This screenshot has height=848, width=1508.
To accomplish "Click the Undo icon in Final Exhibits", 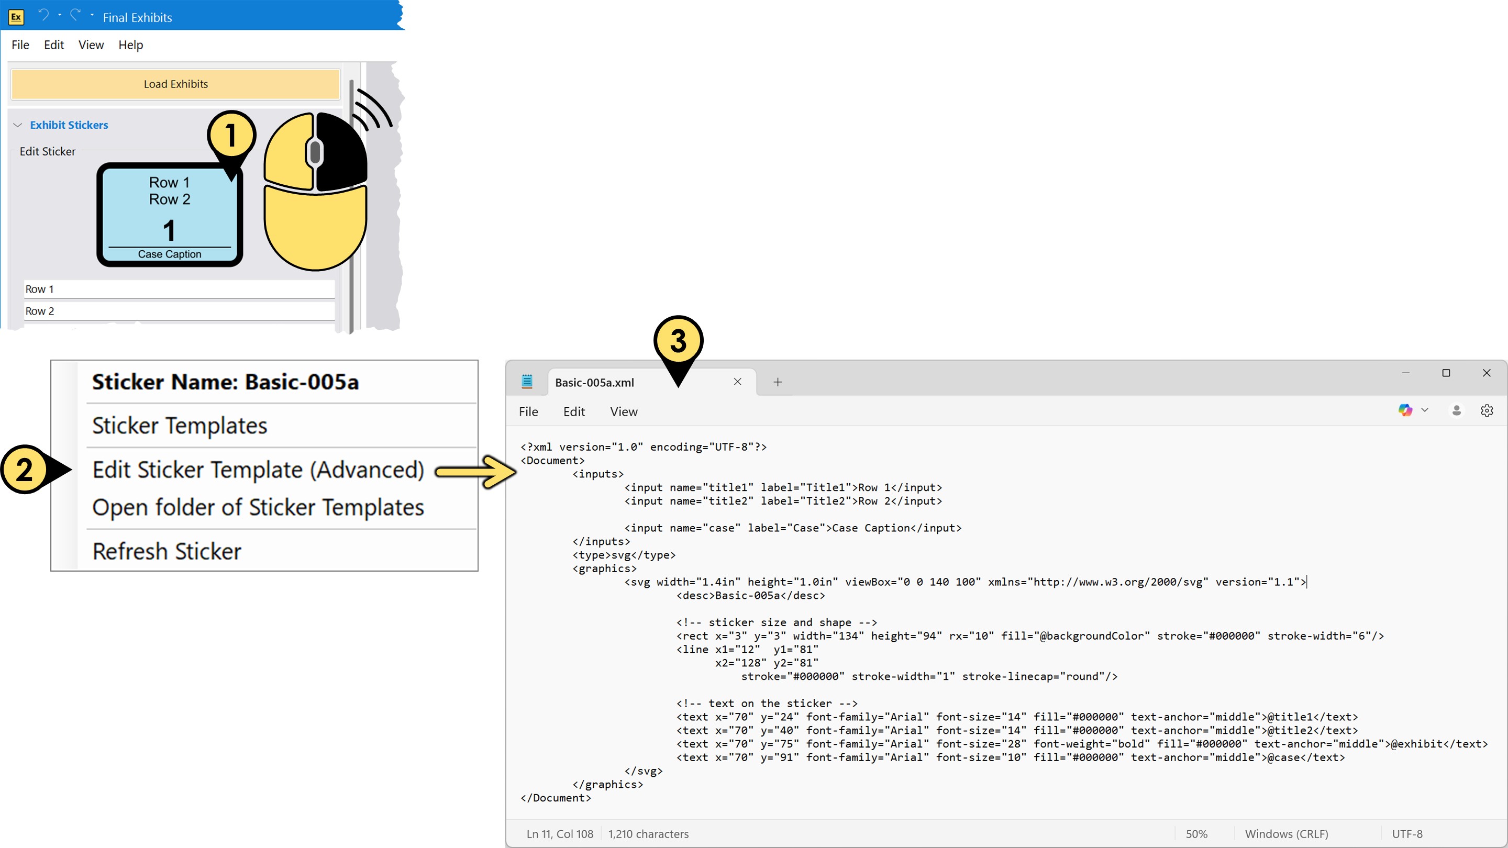I will coord(44,15).
